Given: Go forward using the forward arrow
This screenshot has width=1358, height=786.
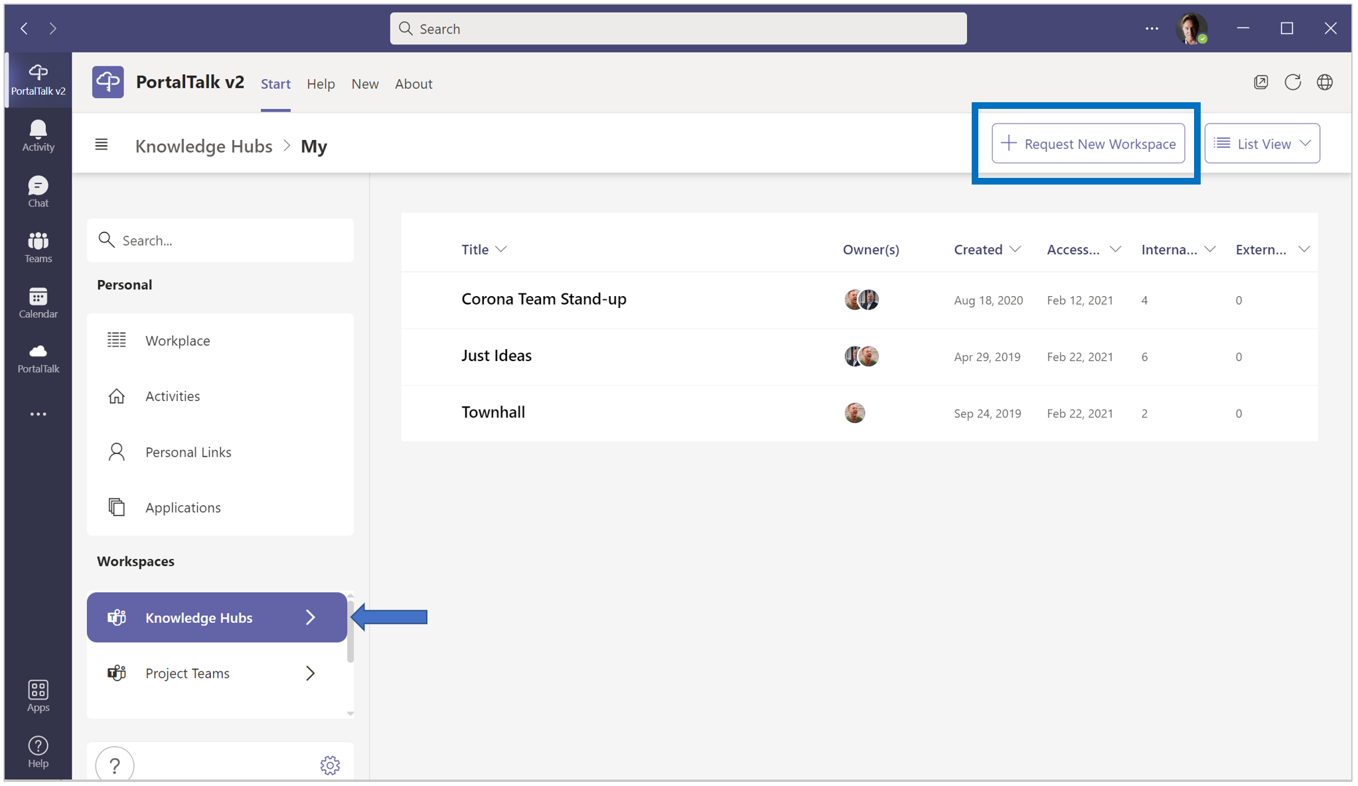Looking at the screenshot, I should click(53, 29).
